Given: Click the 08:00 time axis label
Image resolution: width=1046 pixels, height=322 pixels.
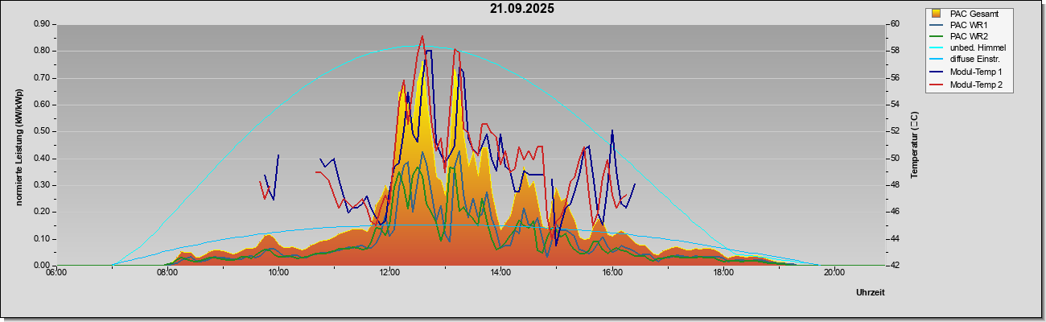Looking at the screenshot, I should 167,273.
